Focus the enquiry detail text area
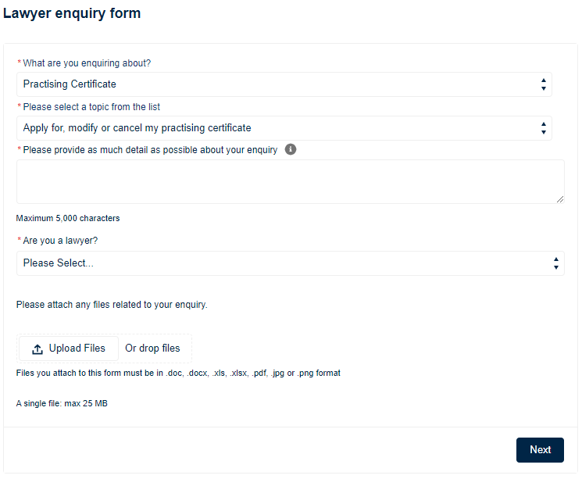This screenshot has height=479, width=582. (290, 181)
